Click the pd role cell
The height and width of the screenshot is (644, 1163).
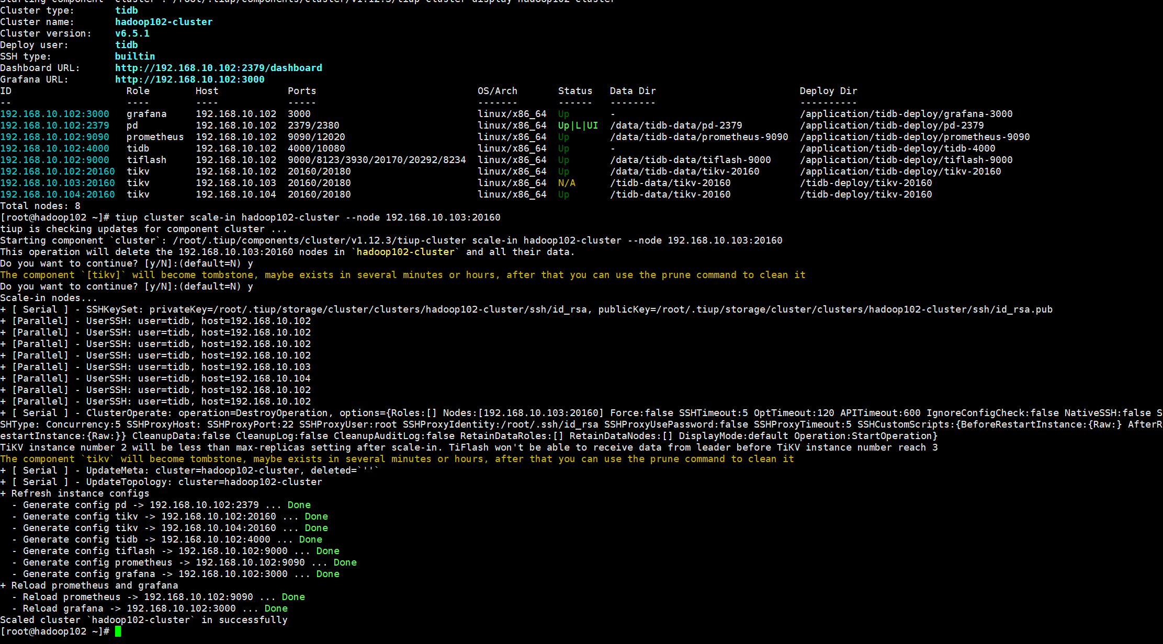132,125
